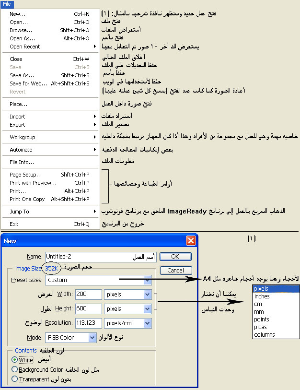Select Background Color radio button
Screen dimensions: 300x390
tap(15, 369)
